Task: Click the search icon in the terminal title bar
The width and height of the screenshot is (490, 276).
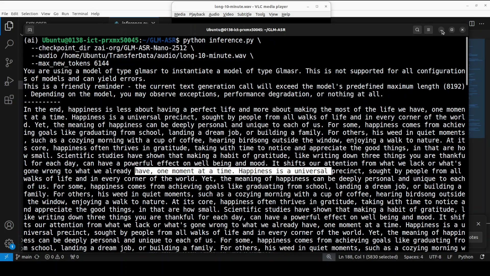Action: [x=418, y=30]
